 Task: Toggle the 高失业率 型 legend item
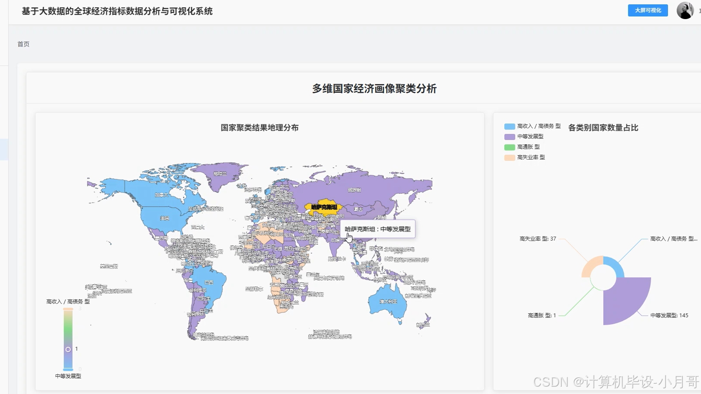525,157
